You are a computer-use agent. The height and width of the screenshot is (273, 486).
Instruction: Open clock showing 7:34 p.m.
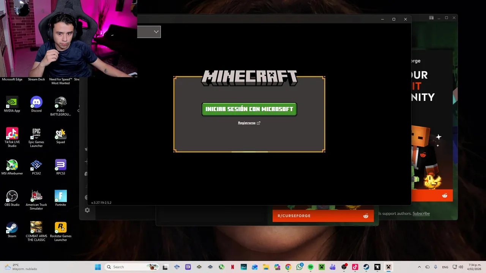tap(473, 267)
